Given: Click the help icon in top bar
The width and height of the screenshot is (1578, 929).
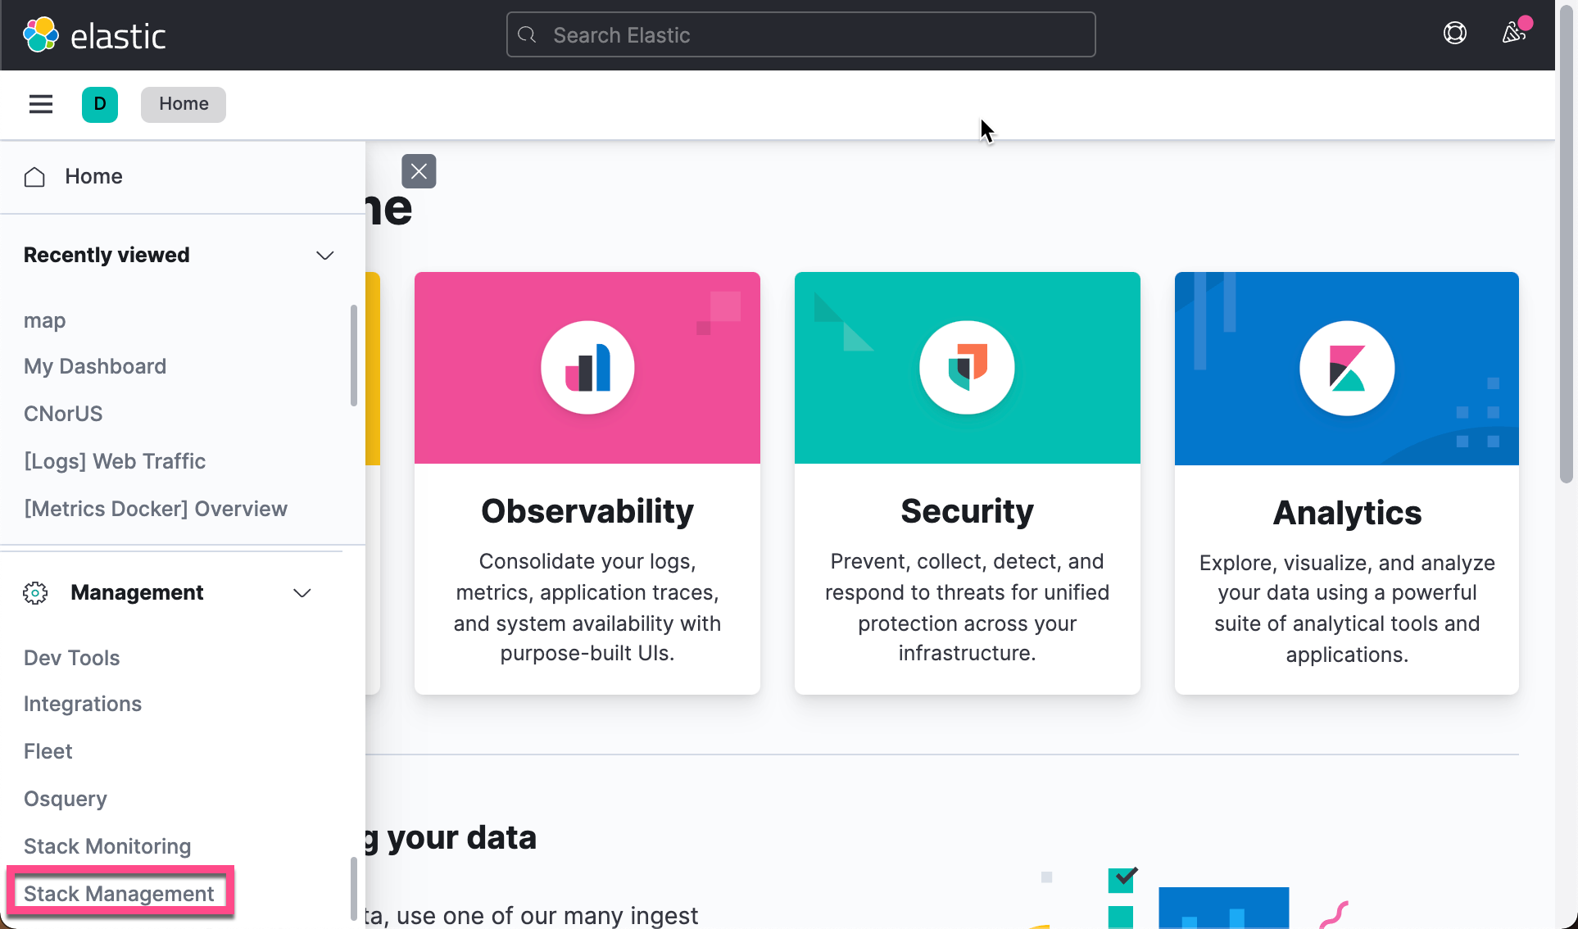Looking at the screenshot, I should click(1455, 33).
